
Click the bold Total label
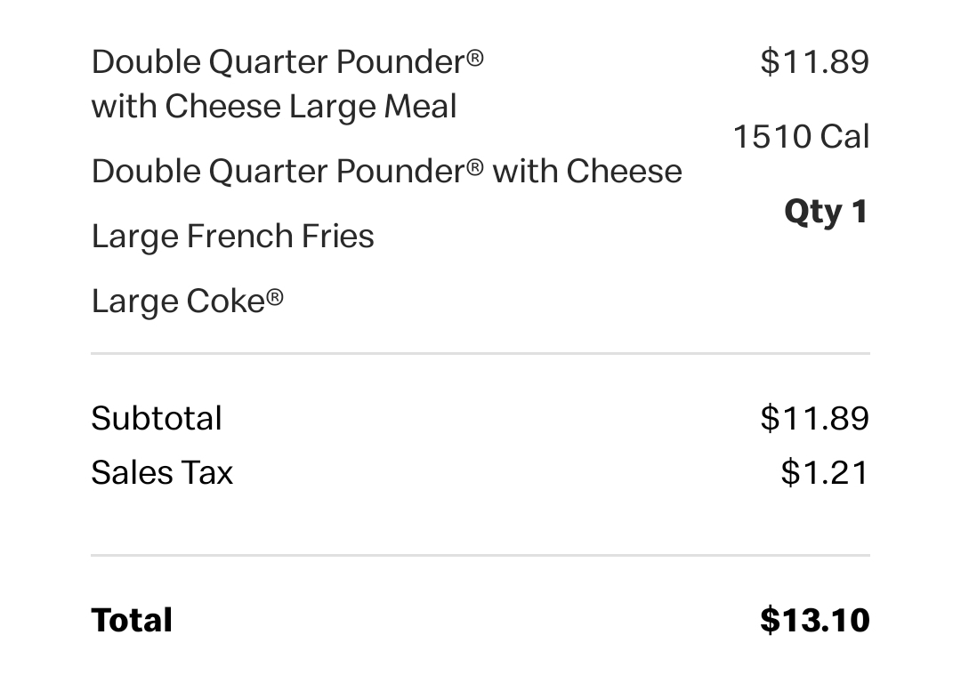132,620
